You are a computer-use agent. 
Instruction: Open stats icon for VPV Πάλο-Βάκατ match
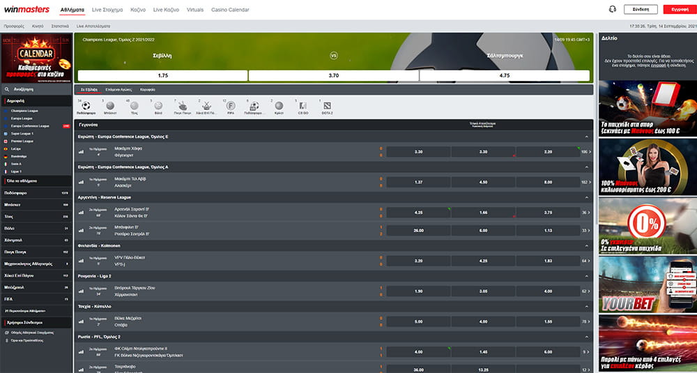(81, 261)
